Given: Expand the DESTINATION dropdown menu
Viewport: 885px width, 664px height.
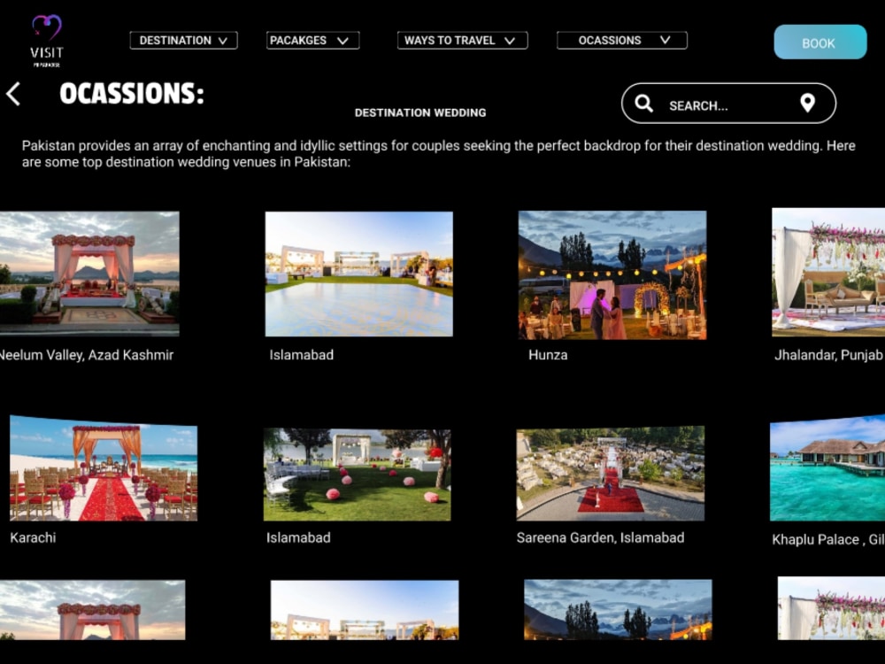Looking at the screenshot, I should [x=183, y=41].
